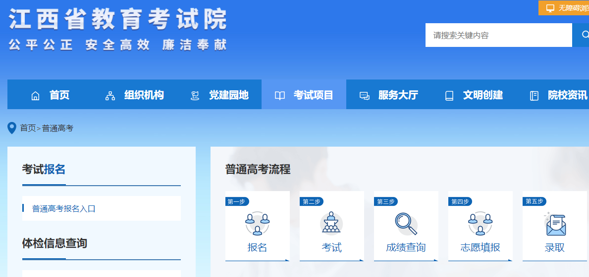
Task: Click the 考试 step label
Action: click(332, 247)
